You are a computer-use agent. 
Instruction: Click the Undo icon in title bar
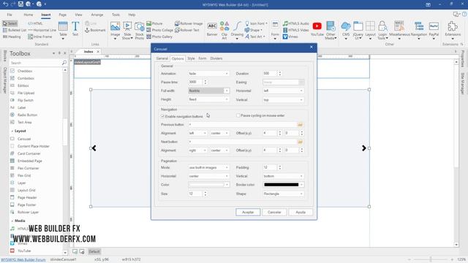[x=6, y=4]
